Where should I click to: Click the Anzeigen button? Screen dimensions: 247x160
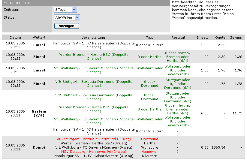(67, 26)
